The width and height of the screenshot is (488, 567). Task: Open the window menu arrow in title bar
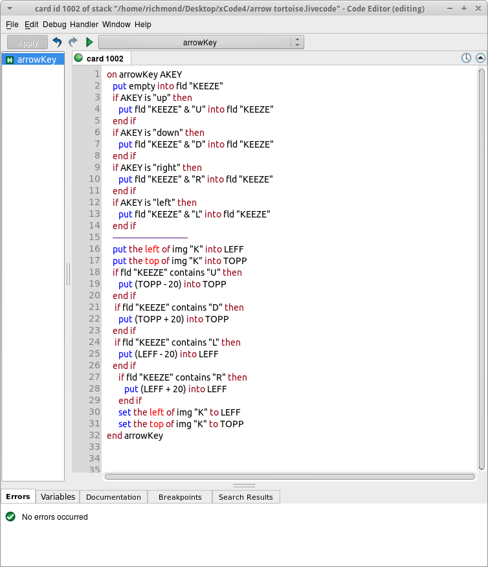click(x=10, y=9)
